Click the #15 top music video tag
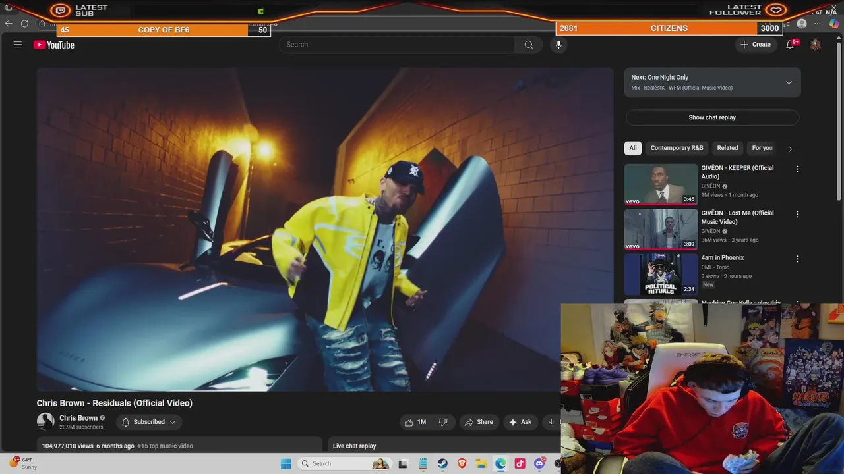Image resolution: width=844 pixels, height=474 pixels. (x=165, y=446)
